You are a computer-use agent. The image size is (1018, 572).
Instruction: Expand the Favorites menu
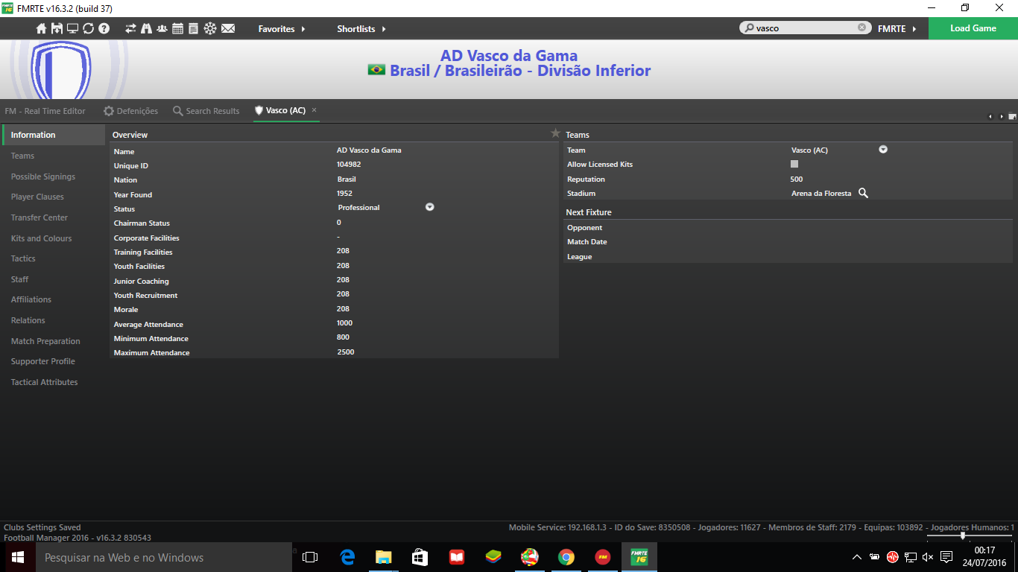click(282, 28)
